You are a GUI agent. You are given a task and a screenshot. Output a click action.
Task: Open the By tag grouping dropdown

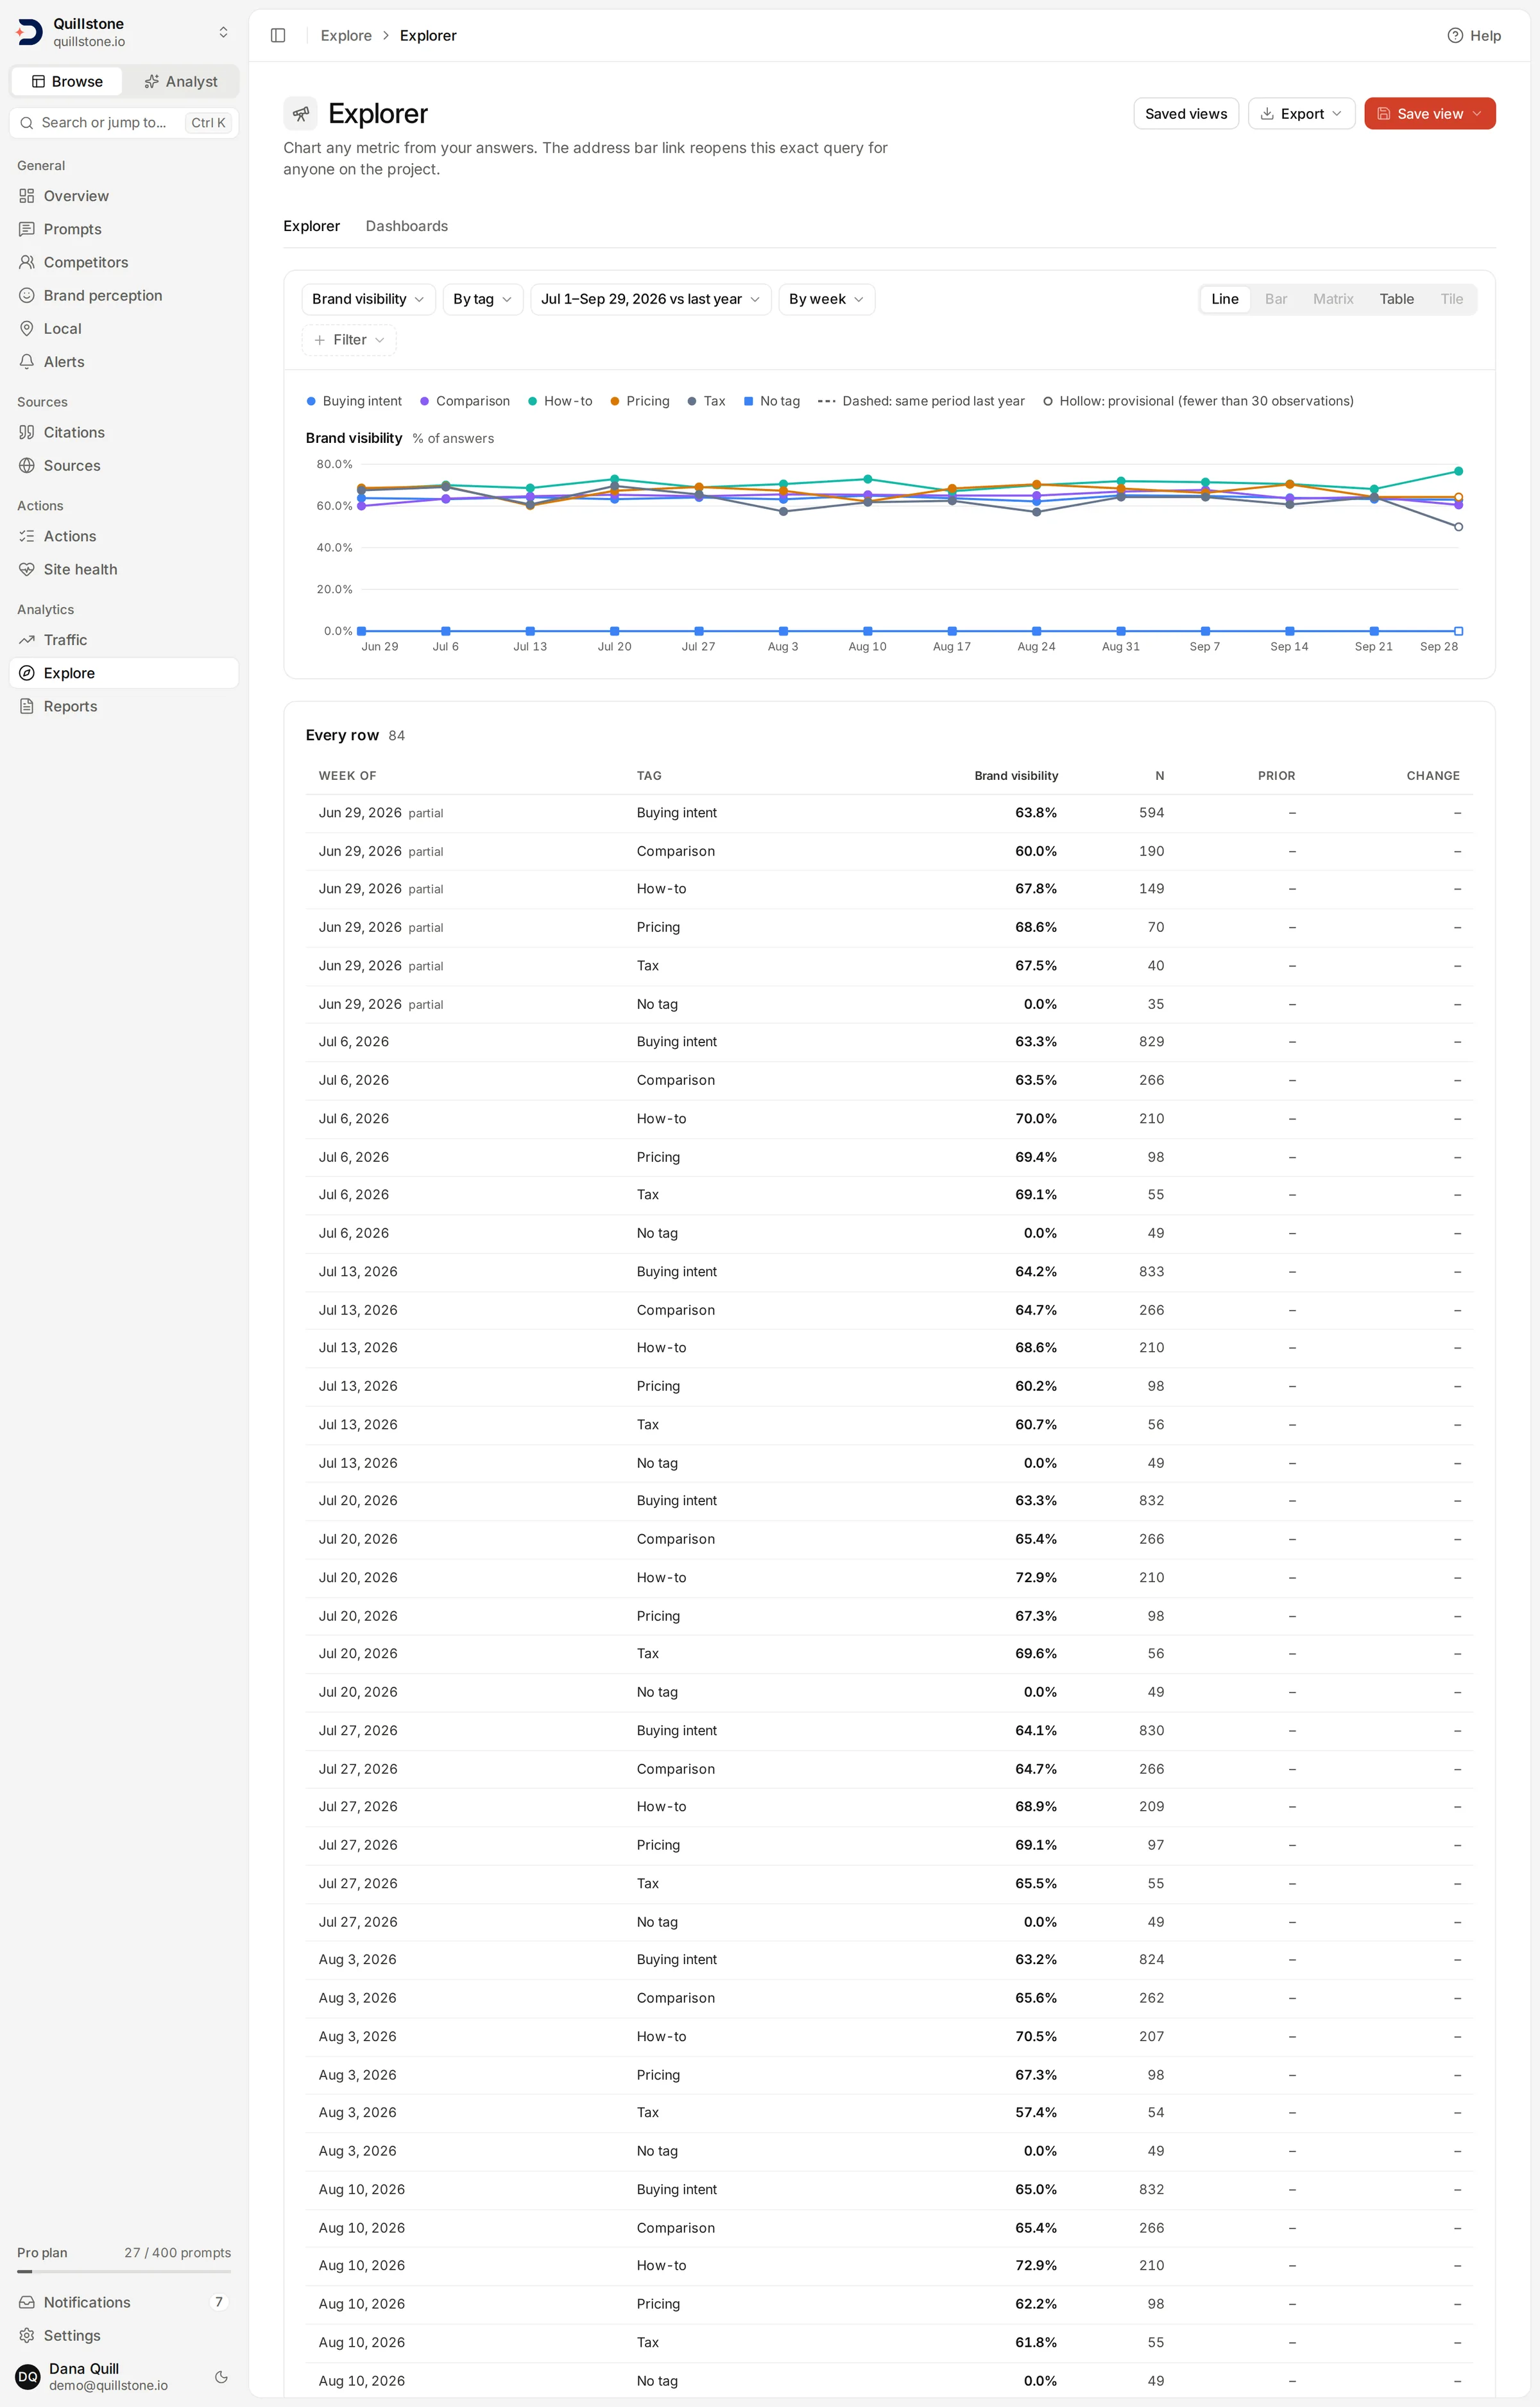(x=482, y=299)
